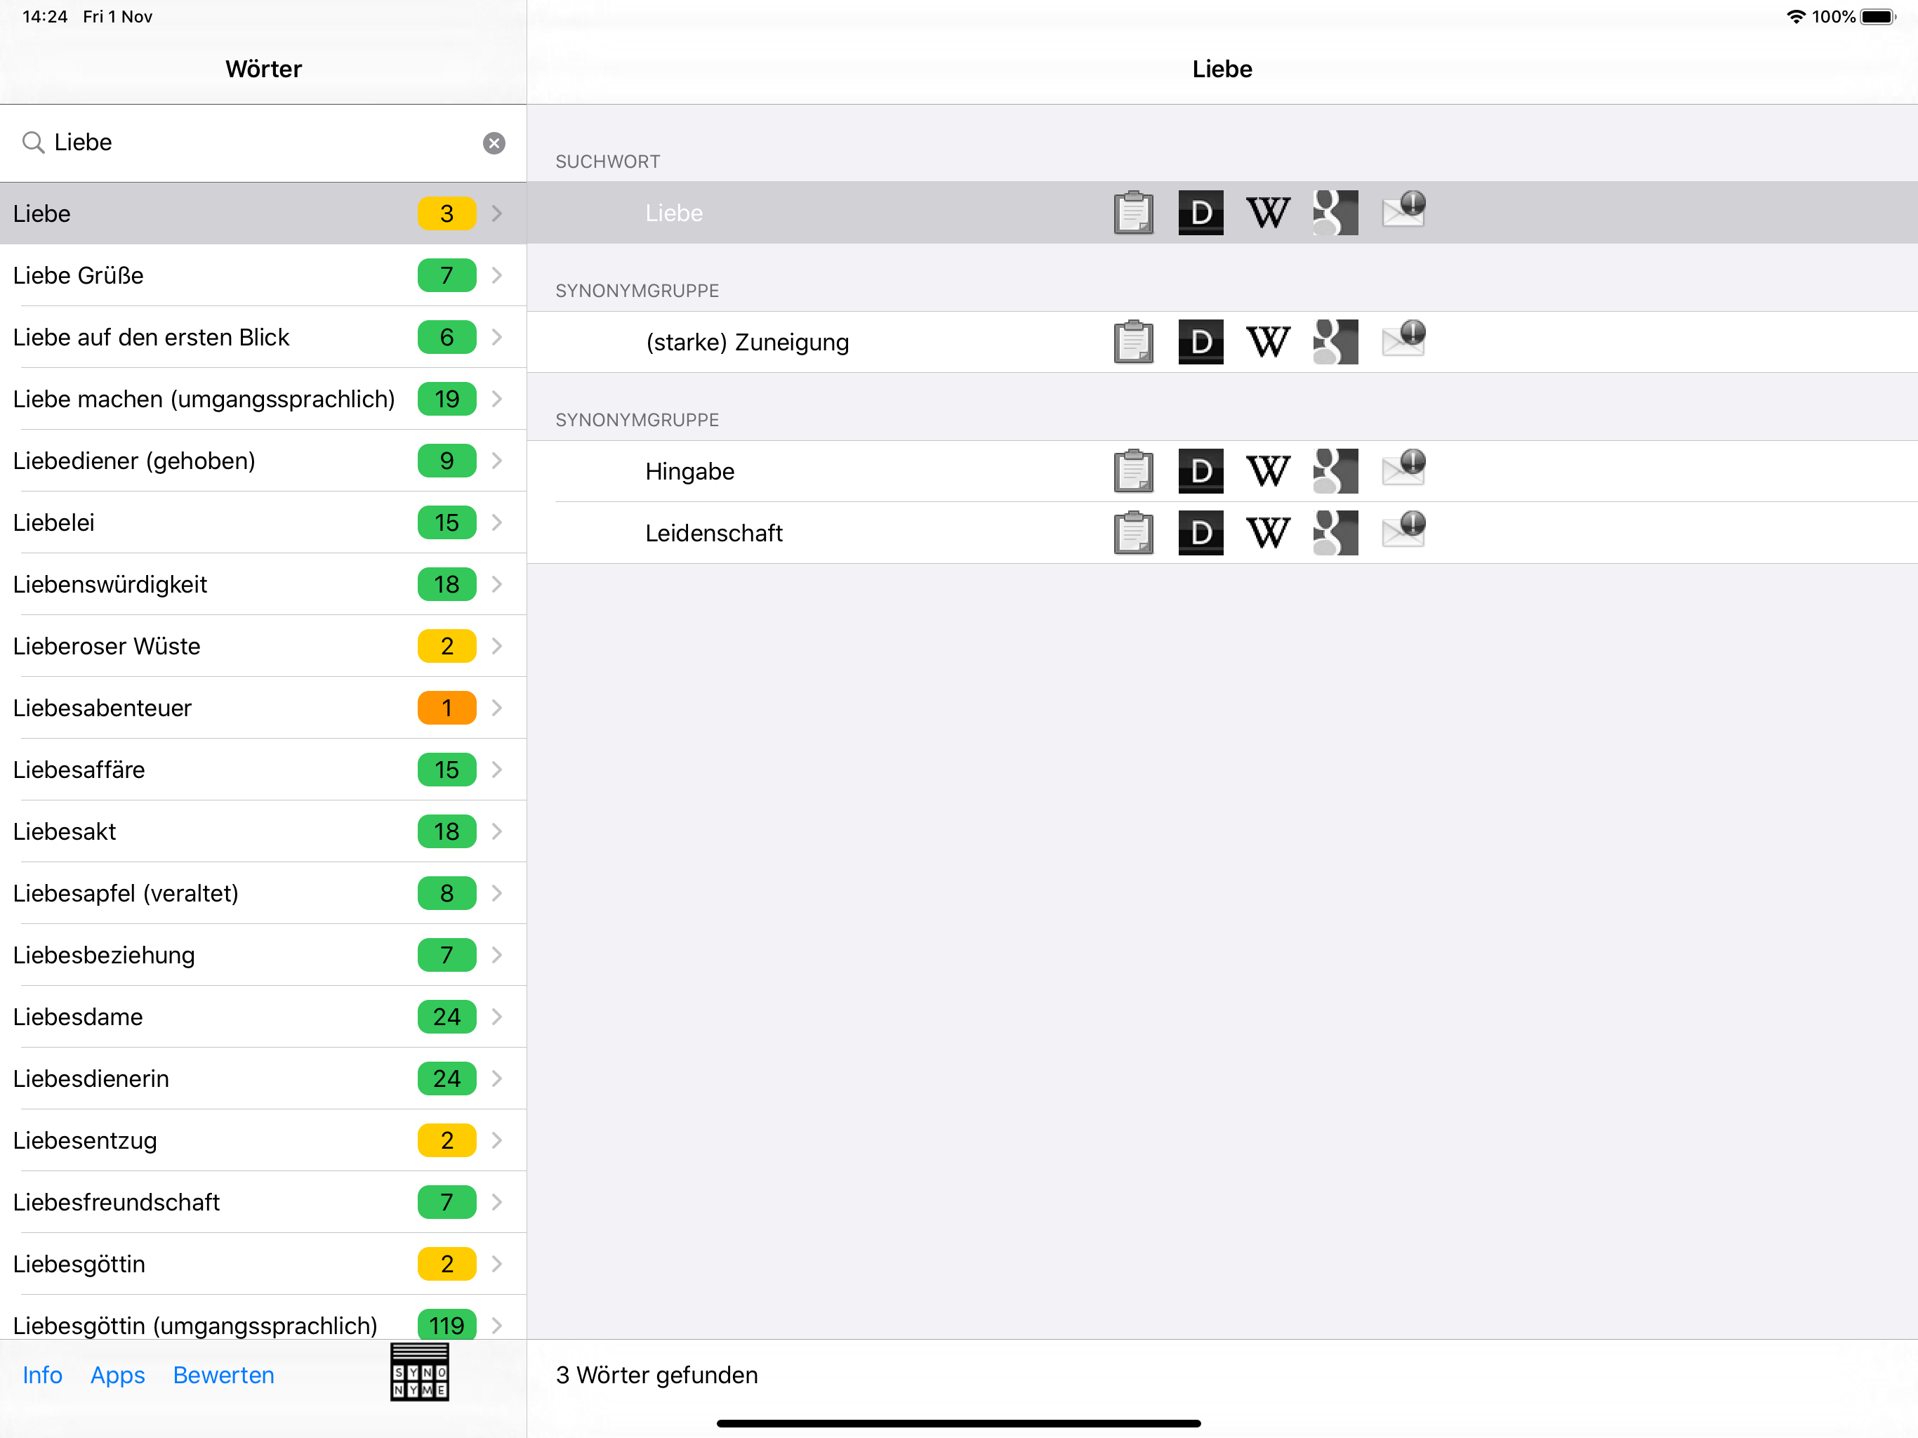Tap the Bewerten link

click(x=224, y=1375)
